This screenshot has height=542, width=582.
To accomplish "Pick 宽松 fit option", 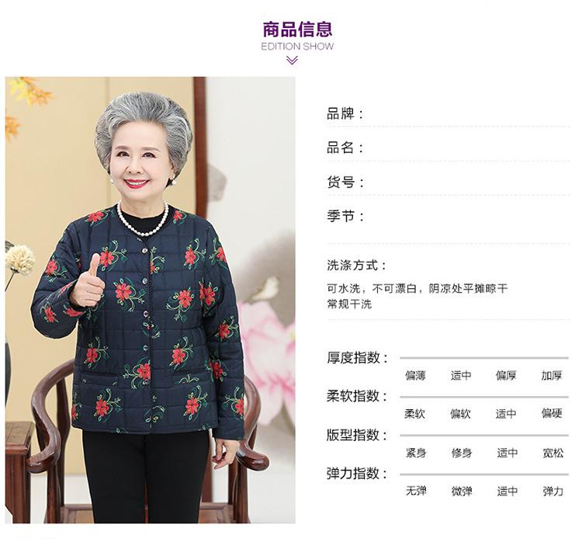I will point(553,453).
